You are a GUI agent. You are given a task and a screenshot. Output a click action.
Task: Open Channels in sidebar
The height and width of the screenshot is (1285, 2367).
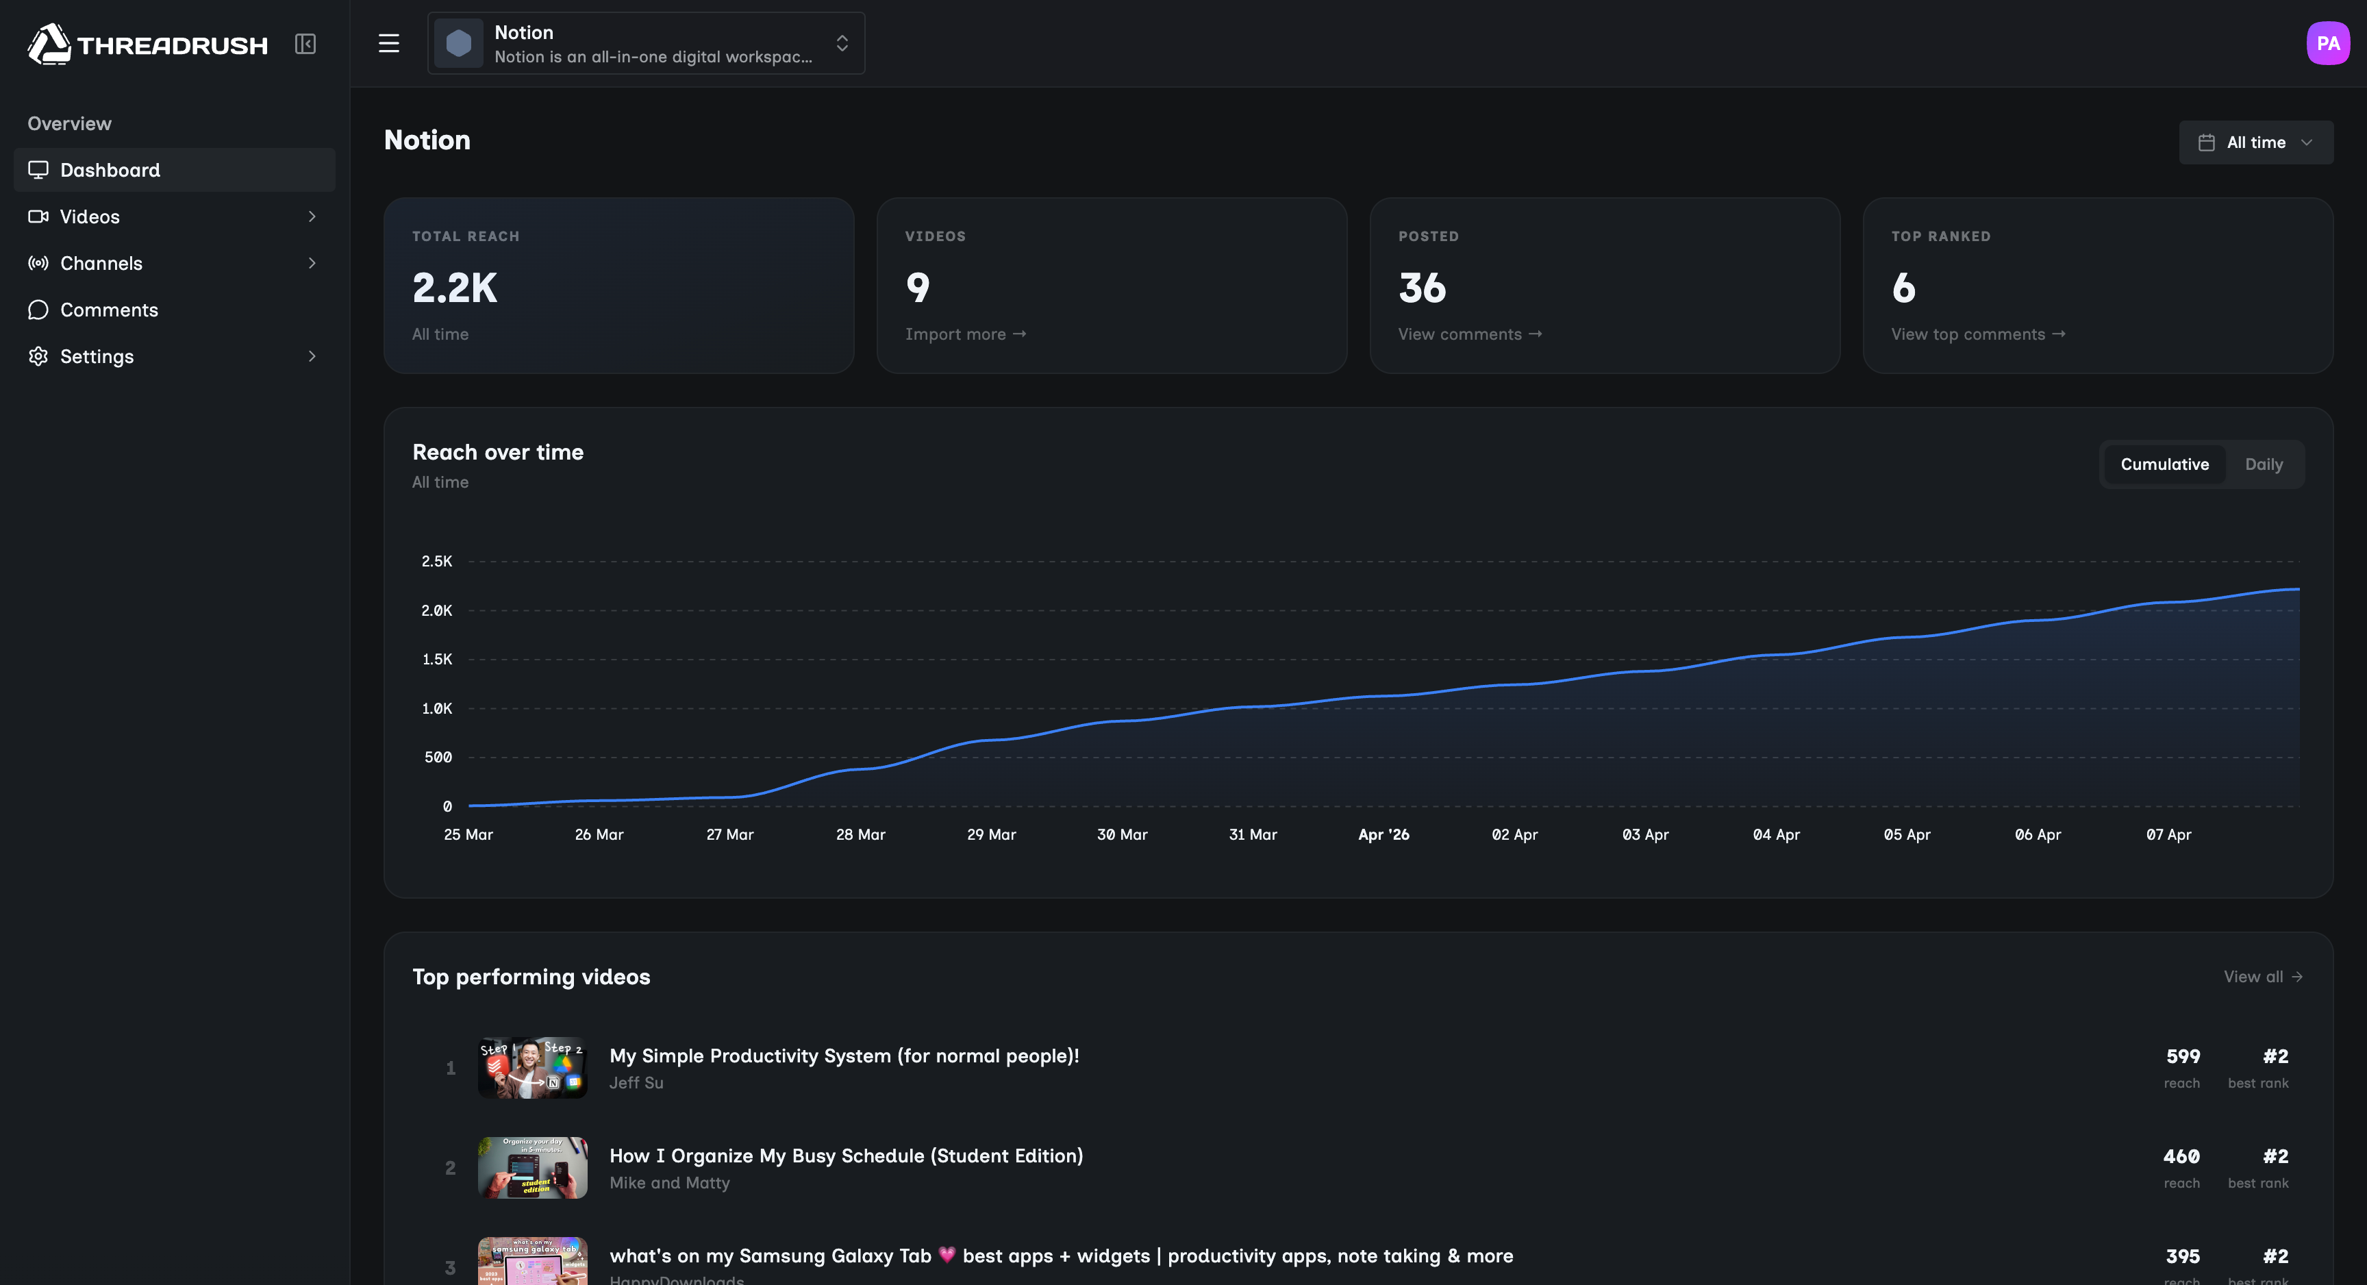[175, 264]
